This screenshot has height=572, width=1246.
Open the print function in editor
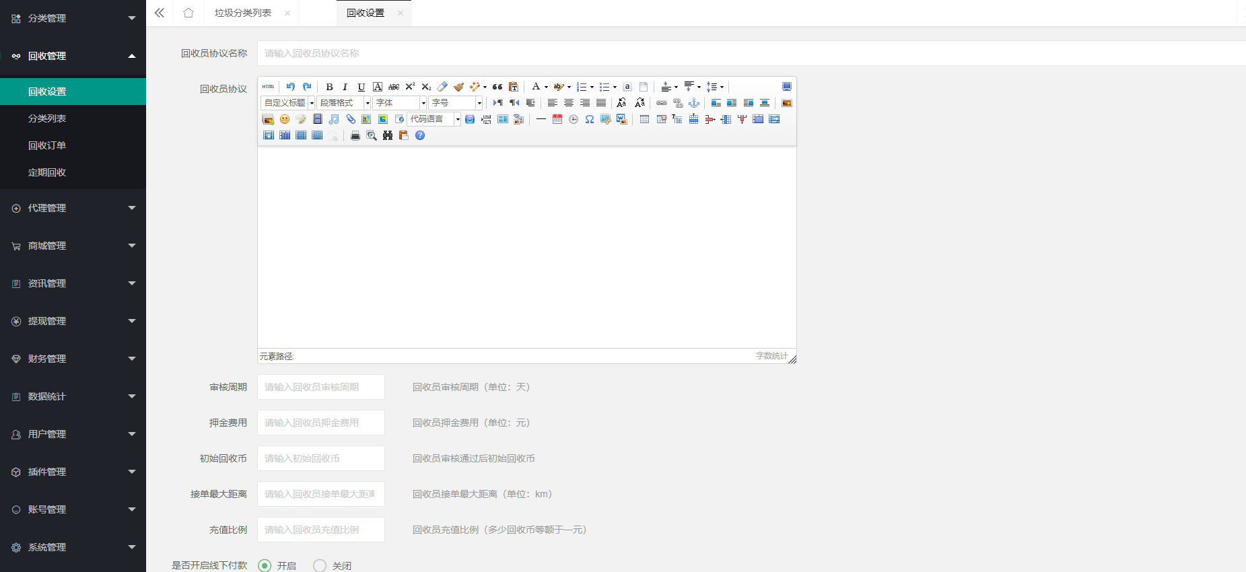[355, 135]
